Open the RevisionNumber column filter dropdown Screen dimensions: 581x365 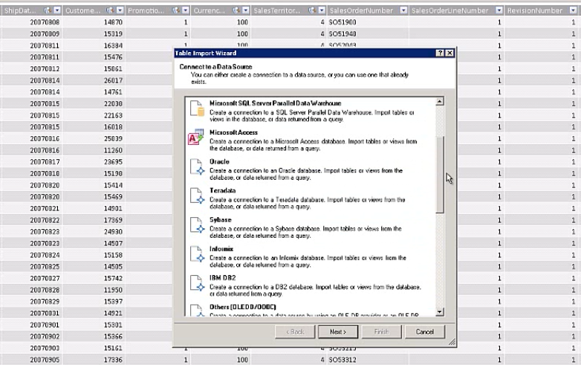[x=574, y=10]
